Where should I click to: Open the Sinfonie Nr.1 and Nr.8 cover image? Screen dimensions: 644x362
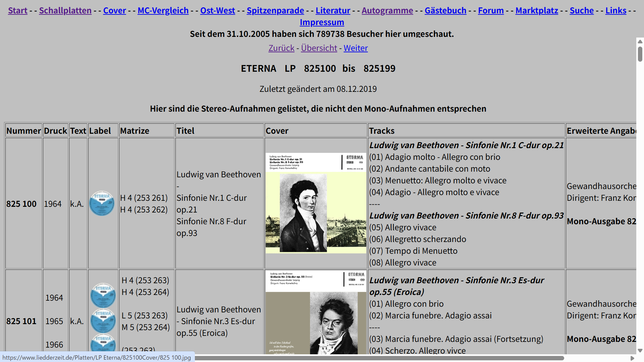point(316,203)
